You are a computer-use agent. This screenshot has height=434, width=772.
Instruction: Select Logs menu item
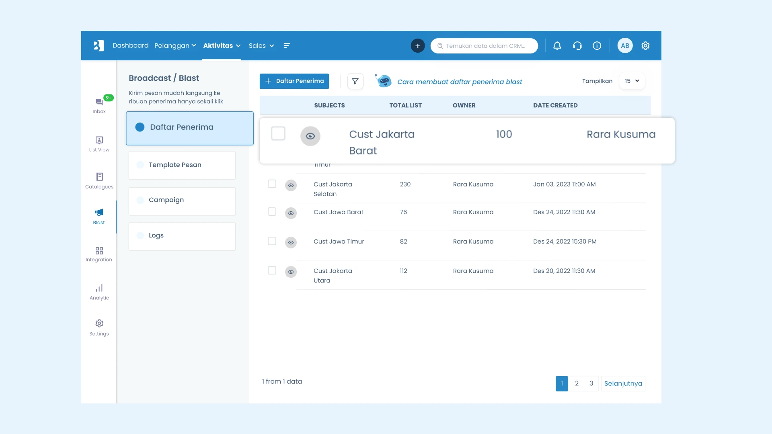tap(182, 236)
